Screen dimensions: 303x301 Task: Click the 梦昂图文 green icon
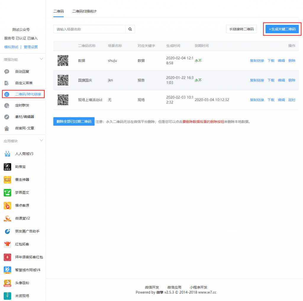pos(7,193)
